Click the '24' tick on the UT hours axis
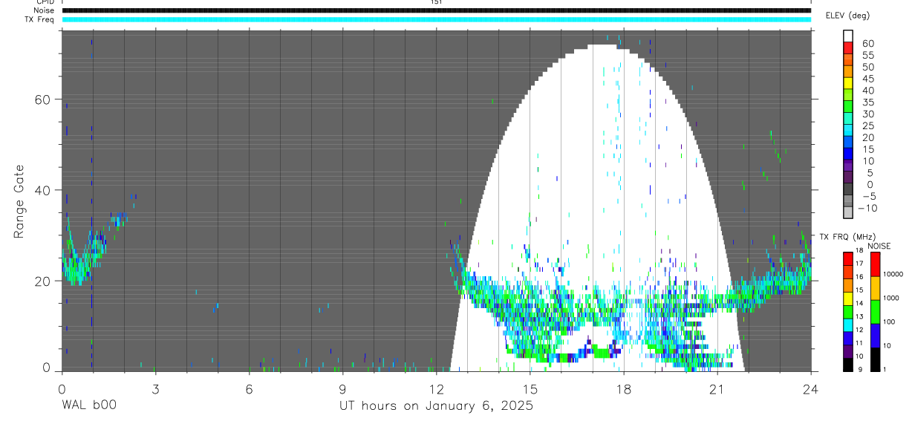 (x=810, y=388)
